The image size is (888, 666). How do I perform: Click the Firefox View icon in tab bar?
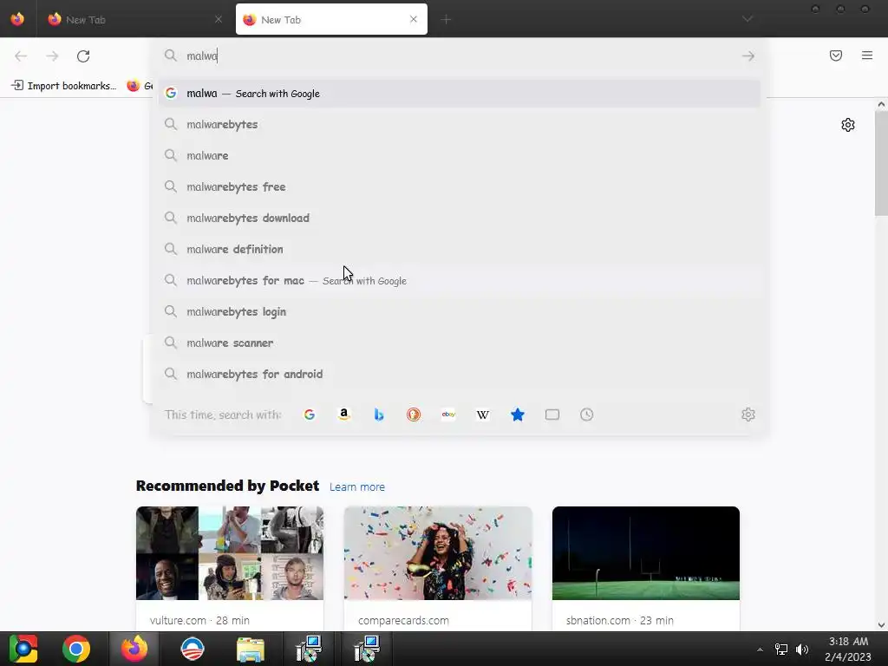pos(17,19)
